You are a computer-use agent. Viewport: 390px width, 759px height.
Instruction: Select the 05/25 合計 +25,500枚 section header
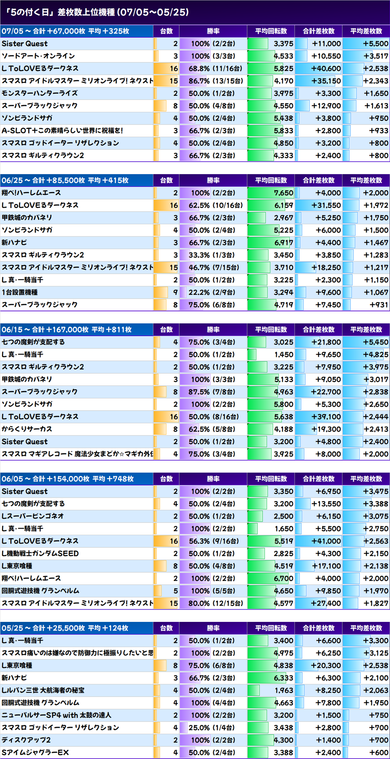(77, 628)
